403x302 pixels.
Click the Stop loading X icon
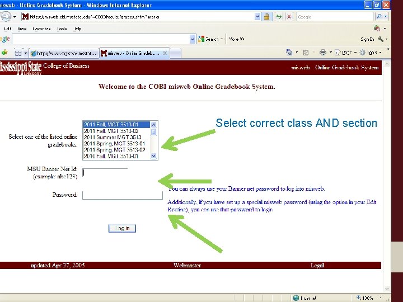point(289,17)
